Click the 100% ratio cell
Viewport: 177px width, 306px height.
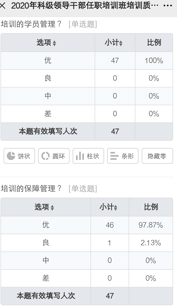click(x=154, y=61)
